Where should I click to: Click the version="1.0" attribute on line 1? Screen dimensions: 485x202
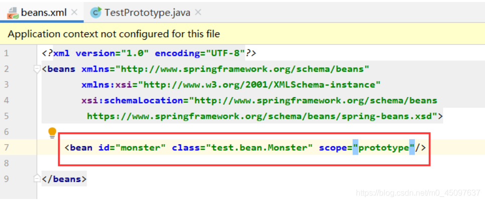[x=112, y=53]
